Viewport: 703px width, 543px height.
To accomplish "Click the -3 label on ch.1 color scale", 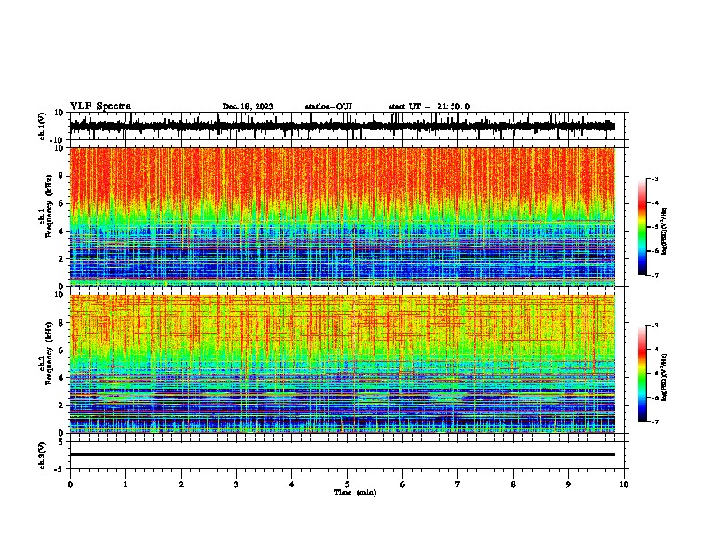I will coord(654,178).
